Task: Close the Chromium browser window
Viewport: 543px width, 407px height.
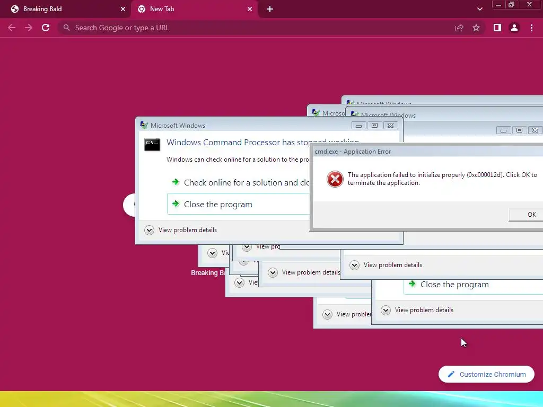Action: (x=530, y=4)
